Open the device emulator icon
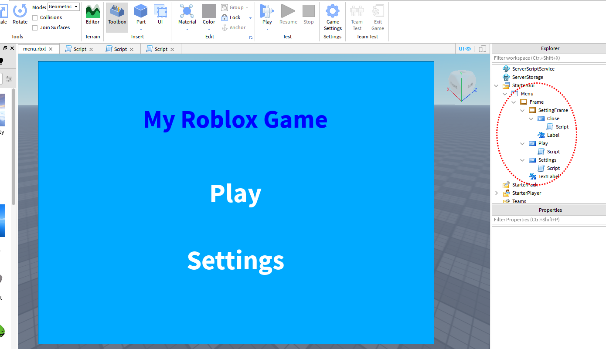This screenshot has height=349, width=606. (483, 49)
